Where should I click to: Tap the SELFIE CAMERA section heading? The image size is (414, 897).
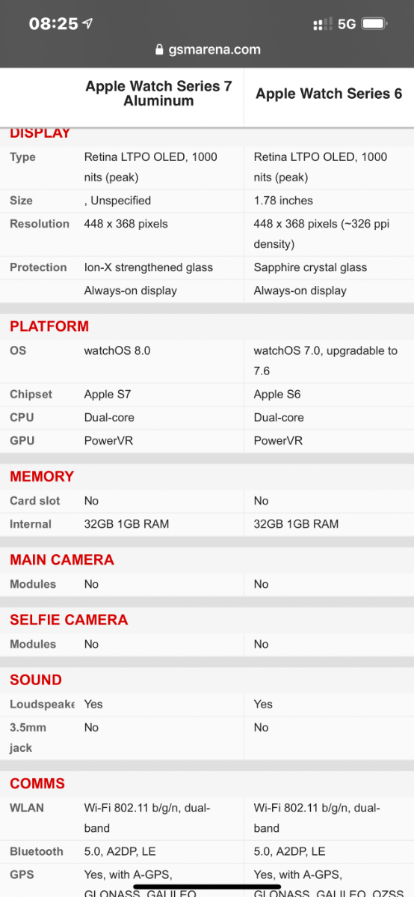[69, 619]
